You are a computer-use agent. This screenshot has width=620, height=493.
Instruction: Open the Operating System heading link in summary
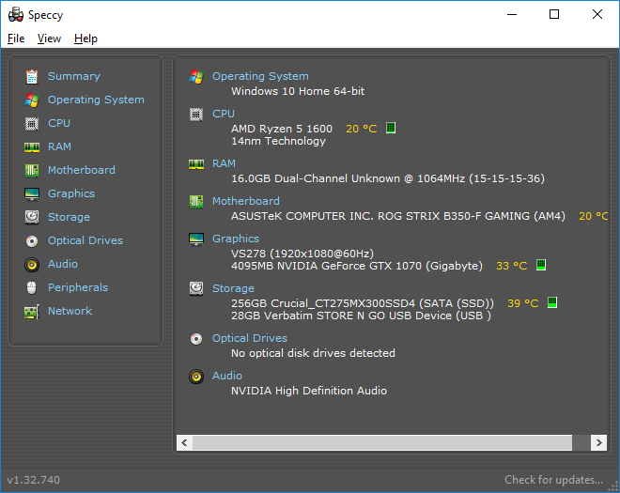pos(259,76)
